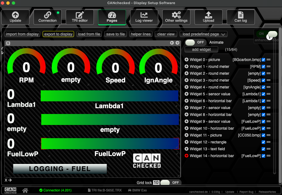Select the LOGGING - FUEL text field

(60, 169)
